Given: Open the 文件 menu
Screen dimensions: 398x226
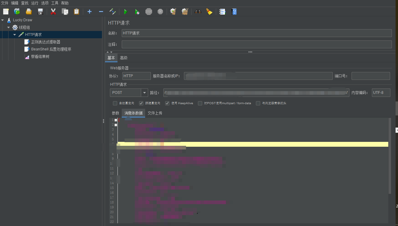Looking at the screenshot, I should [x=5, y=3].
